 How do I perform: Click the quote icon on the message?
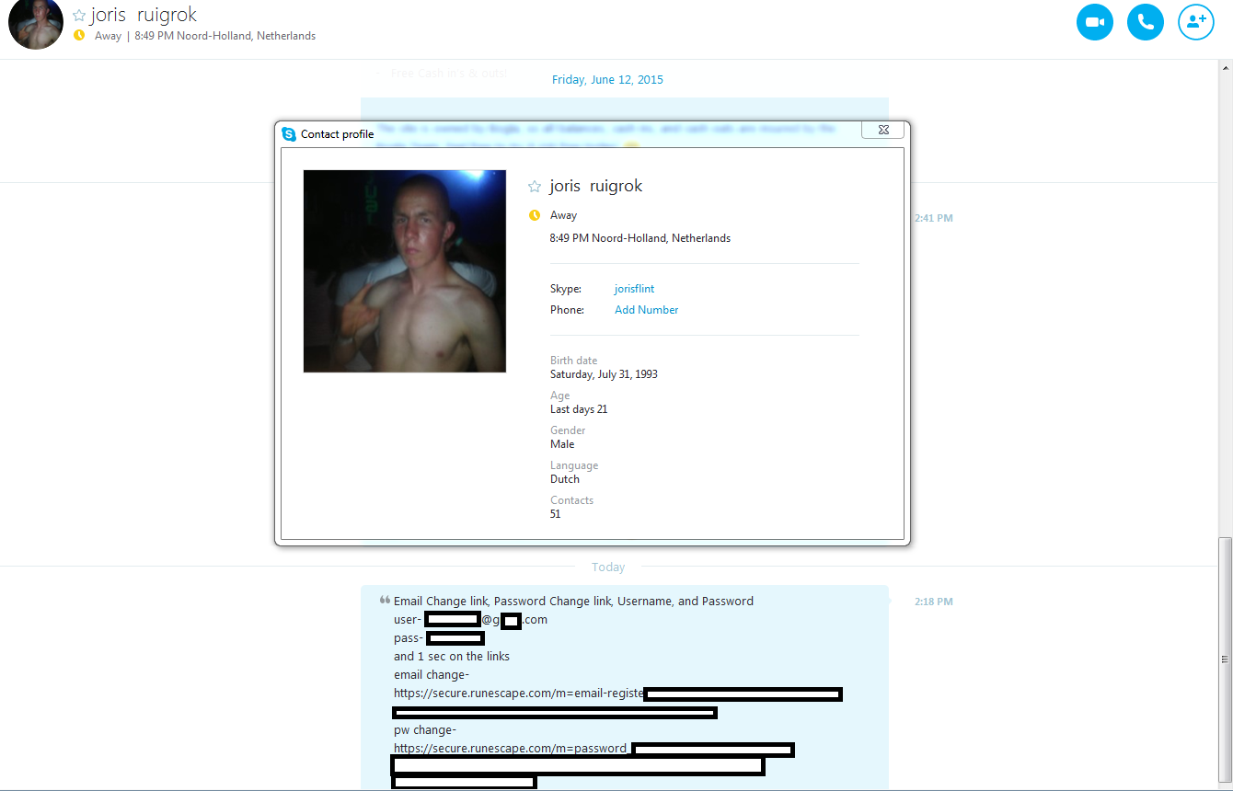click(x=385, y=600)
